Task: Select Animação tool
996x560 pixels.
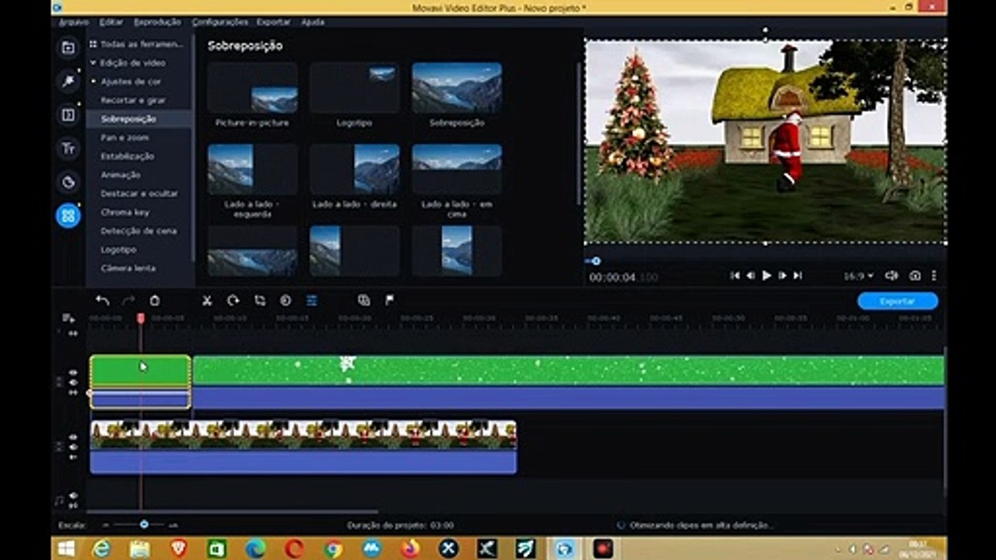Action: [121, 175]
